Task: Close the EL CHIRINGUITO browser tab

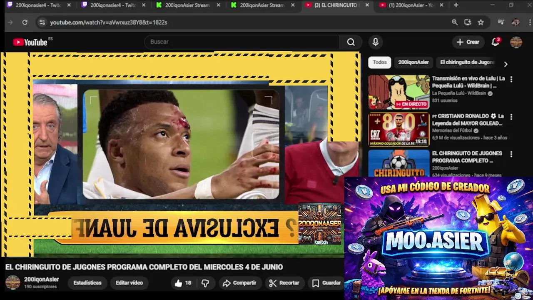Action: click(367, 5)
